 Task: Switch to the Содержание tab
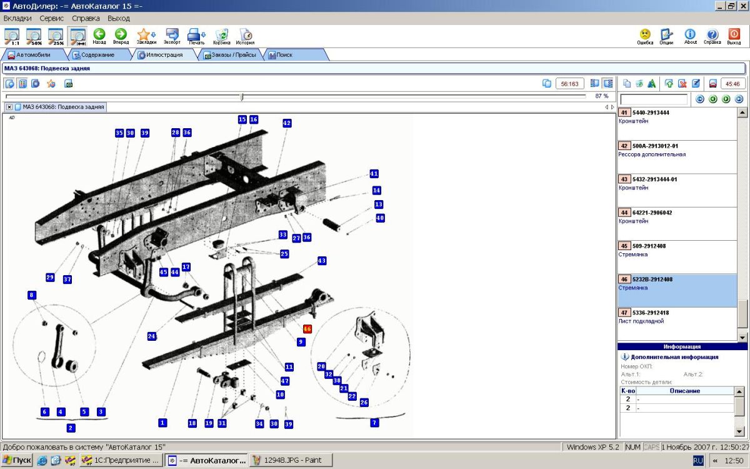[97, 55]
